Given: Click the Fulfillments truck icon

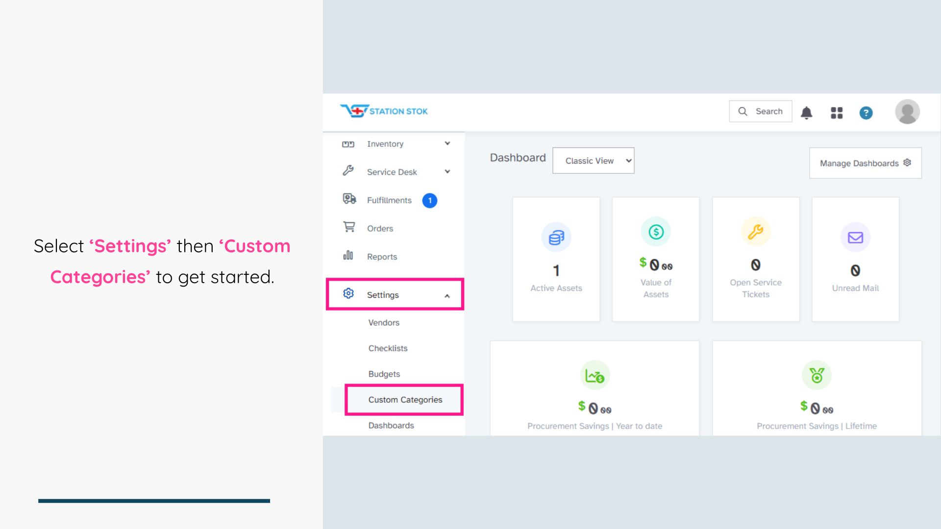Looking at the screenshot, I should point(349,199).
